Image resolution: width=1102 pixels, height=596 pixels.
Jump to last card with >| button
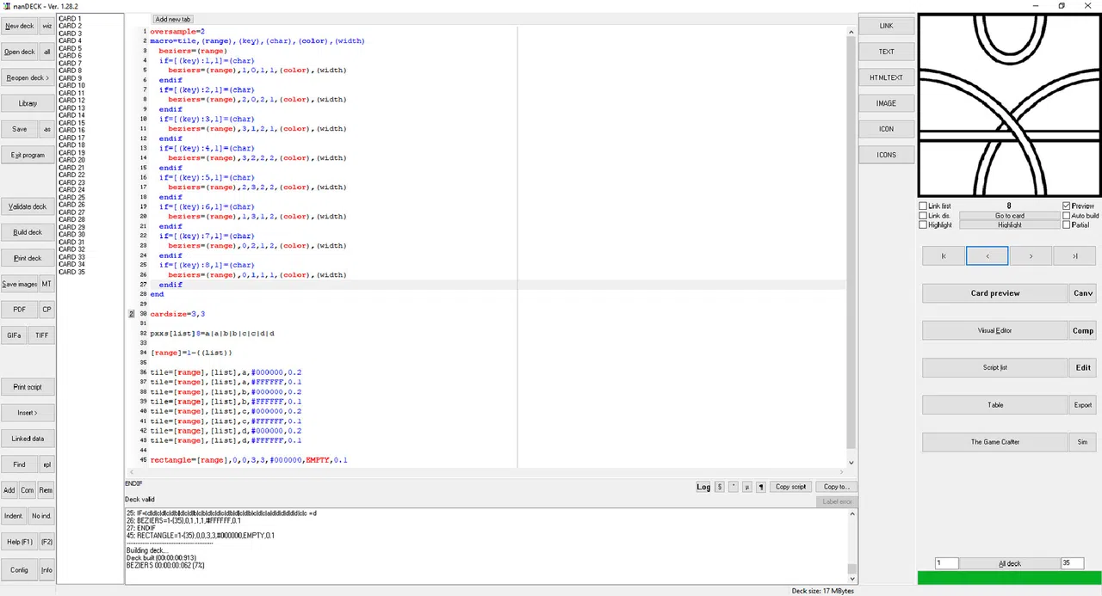tap(1075, 255)
